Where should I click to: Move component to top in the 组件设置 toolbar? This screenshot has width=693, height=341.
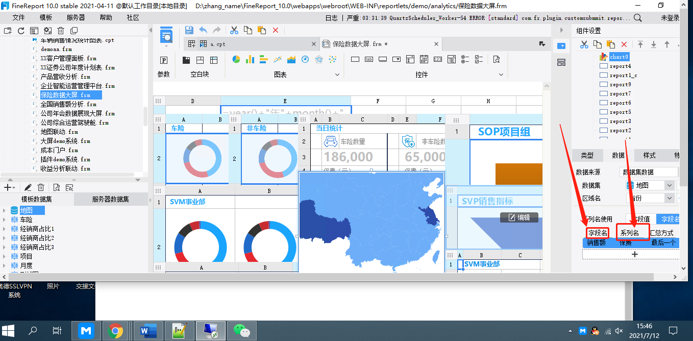click(640, 45)
